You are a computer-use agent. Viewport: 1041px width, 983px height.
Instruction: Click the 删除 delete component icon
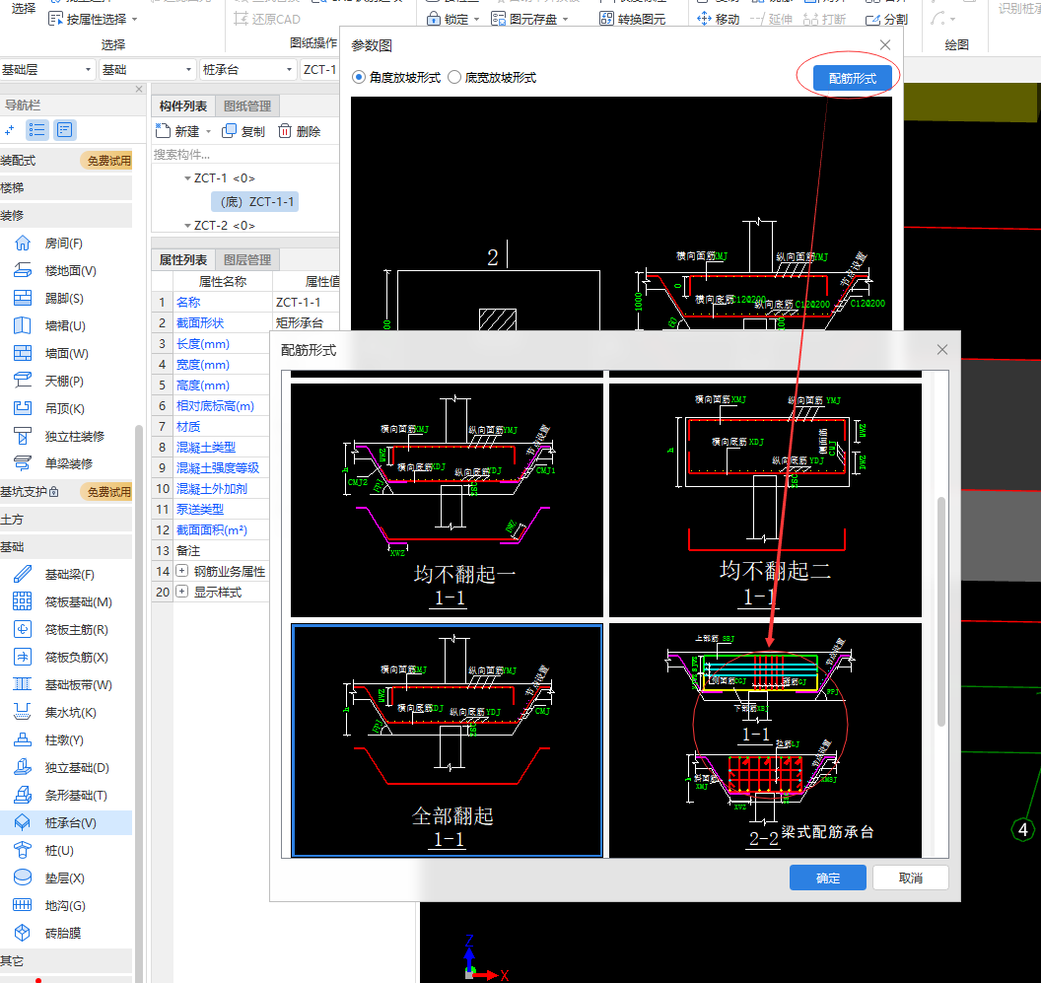tap(285, 131)
